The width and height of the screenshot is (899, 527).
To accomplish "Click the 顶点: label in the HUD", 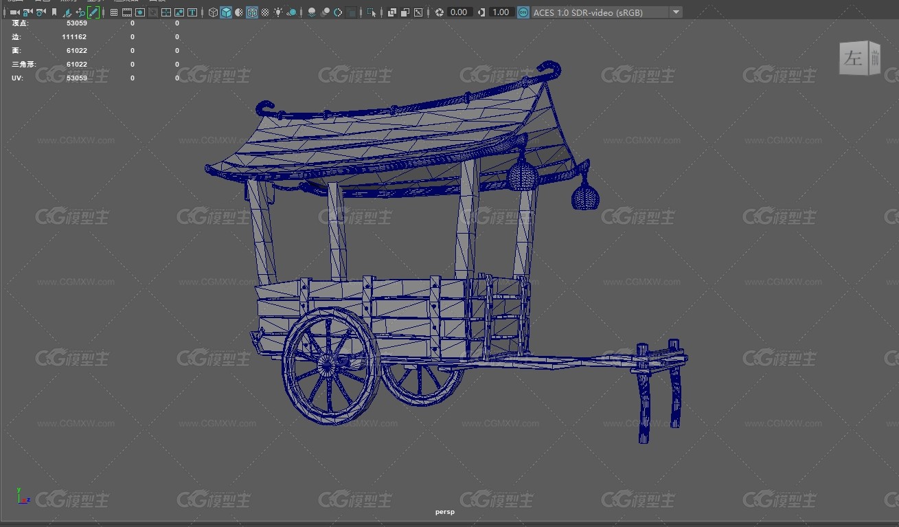I will [x=20, y=23].
